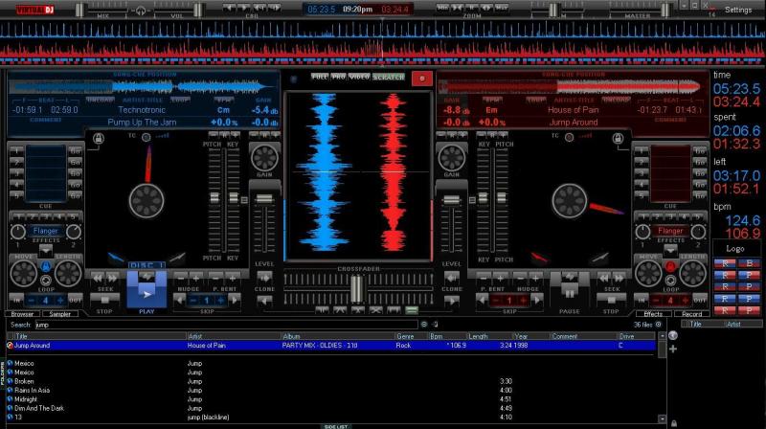Click the right deck pitch bend plus button
Screen dimensions: 766x429
point(500,278)
